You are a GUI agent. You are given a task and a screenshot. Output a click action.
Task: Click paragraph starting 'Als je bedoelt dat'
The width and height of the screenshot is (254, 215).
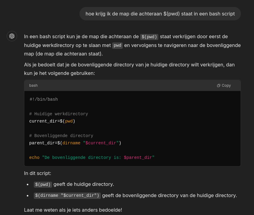[x=129, y=69]
